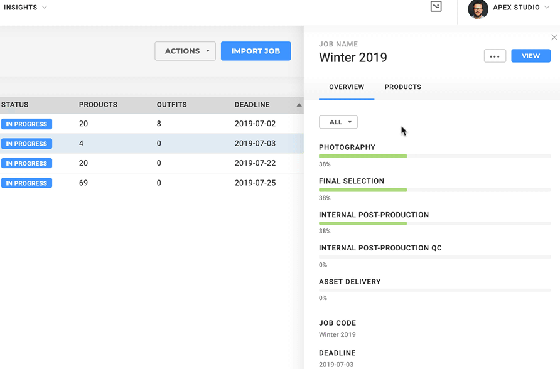Click the activity chart icon in header
This screenshot has height=369, width=560.
click(436, 7)
